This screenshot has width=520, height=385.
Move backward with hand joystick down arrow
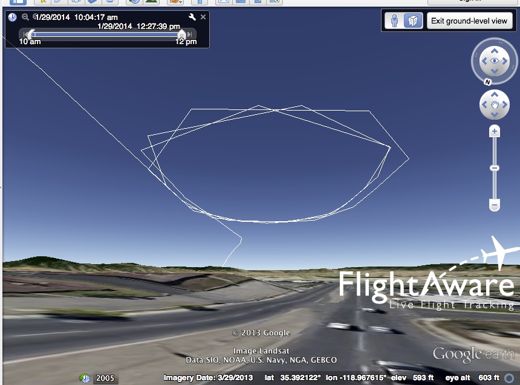(495, 115)
